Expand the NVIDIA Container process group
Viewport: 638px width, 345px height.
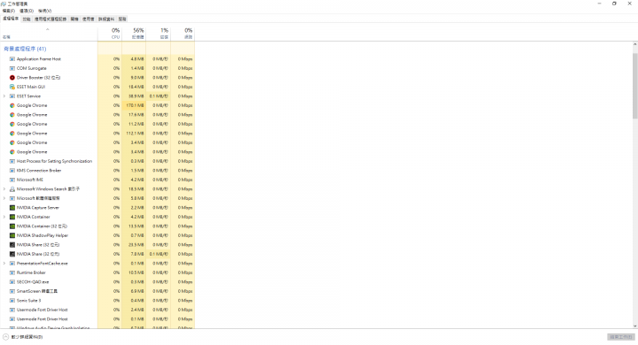pos(4,217)
